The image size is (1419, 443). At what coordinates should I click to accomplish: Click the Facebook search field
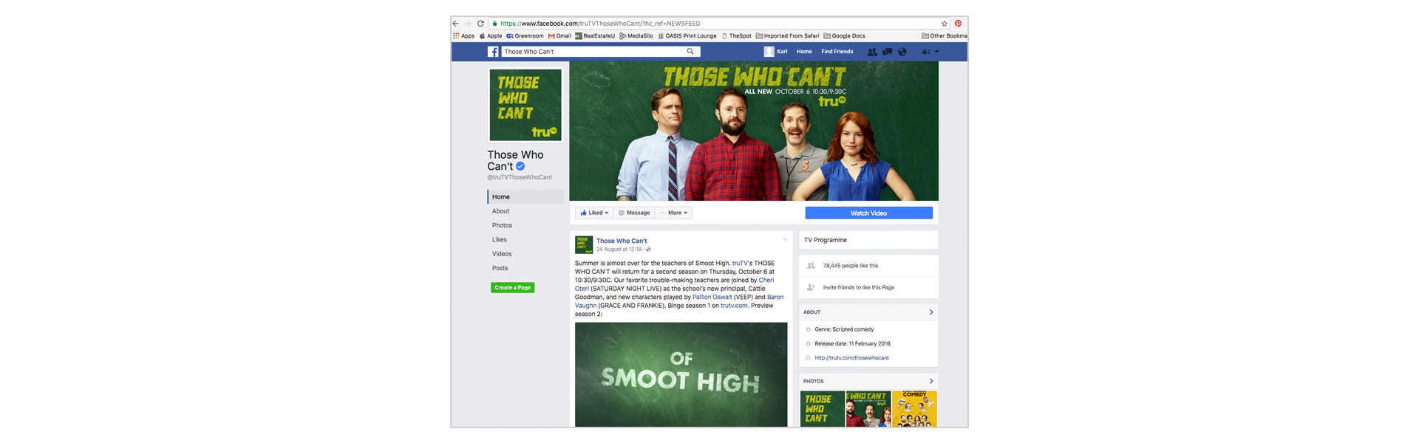coord(591,52)
